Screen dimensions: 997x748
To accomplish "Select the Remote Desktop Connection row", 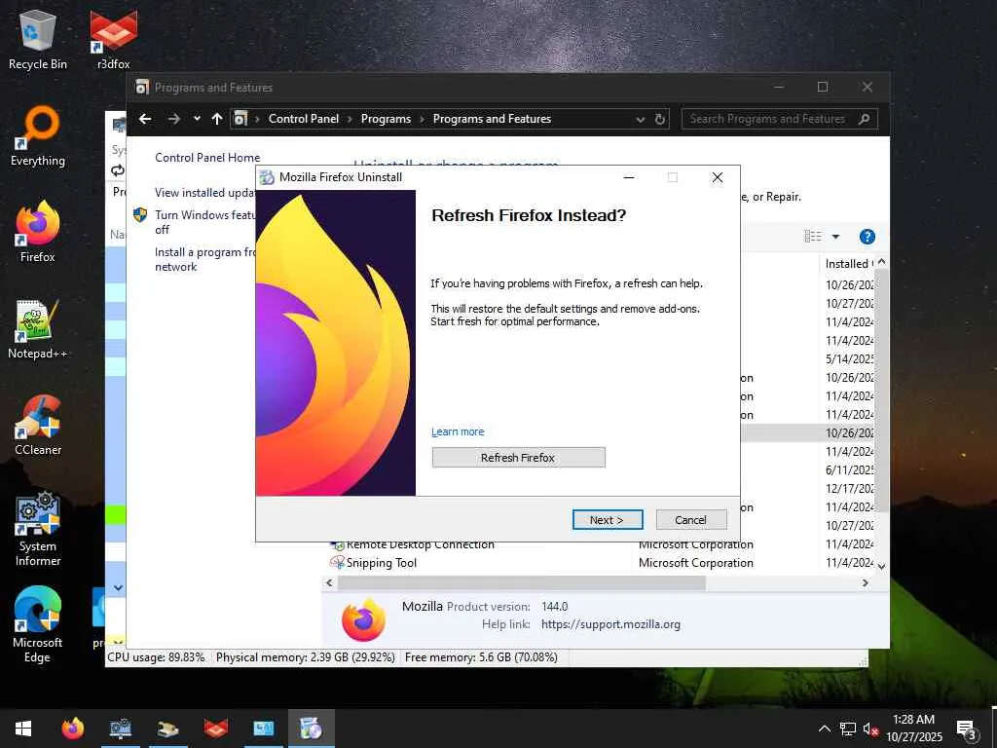I will pos(601,544).
